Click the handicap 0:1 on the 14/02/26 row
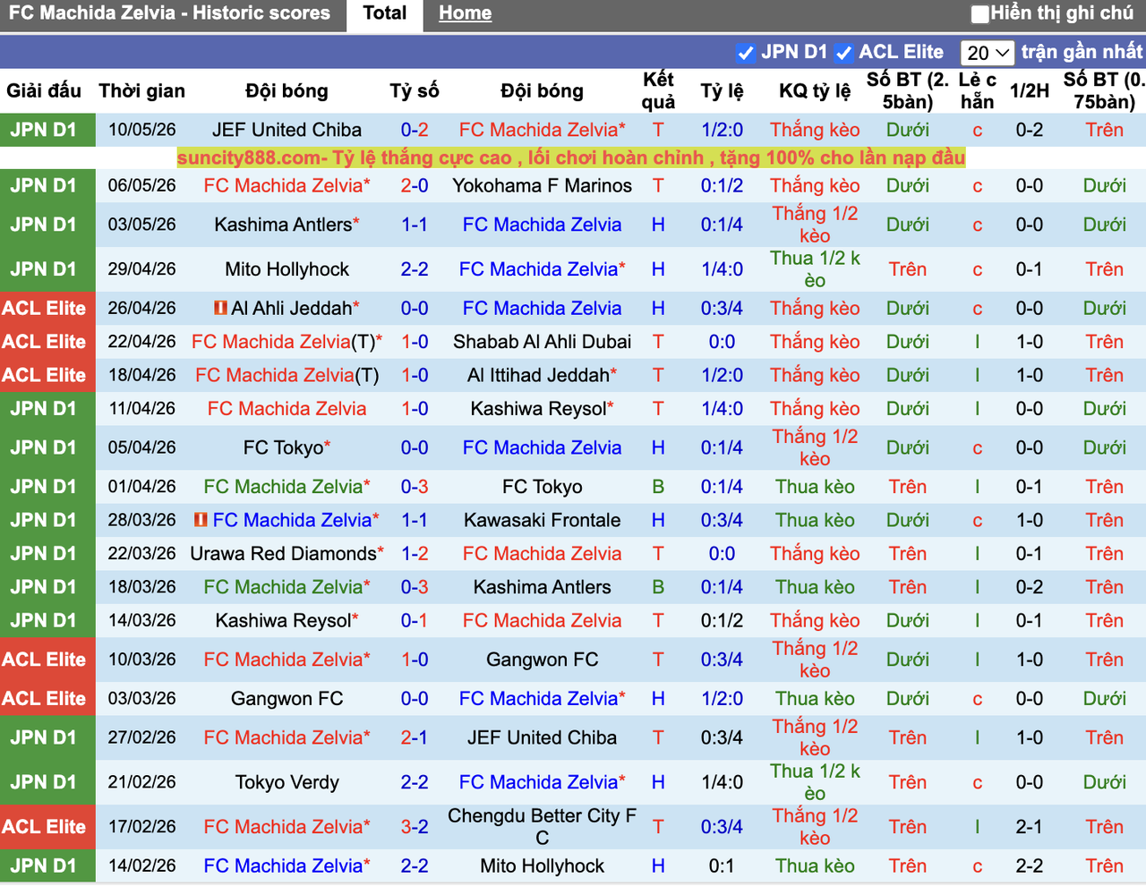Viewport: 1146px width, 886px height. coord(722,866)
